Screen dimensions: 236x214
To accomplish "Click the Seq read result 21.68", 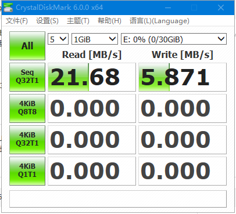I will (92, 77).
